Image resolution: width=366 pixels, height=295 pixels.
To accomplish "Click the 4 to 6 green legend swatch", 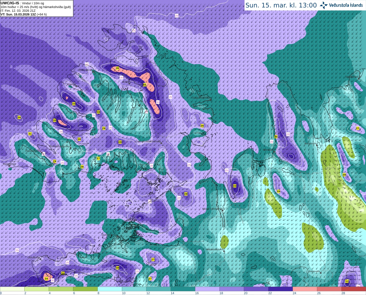I will coord(61,289).
